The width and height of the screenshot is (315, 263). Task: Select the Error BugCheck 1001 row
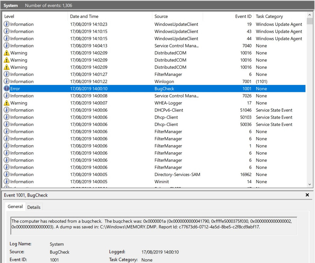point(154,88)
